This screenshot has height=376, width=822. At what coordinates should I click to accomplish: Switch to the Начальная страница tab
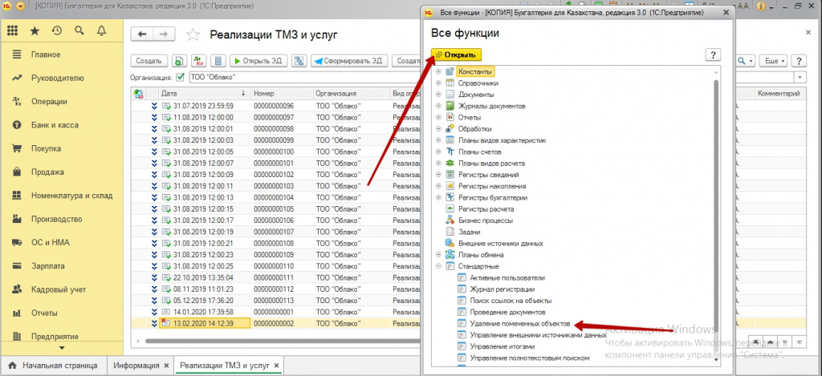click(x=54, y=366)
